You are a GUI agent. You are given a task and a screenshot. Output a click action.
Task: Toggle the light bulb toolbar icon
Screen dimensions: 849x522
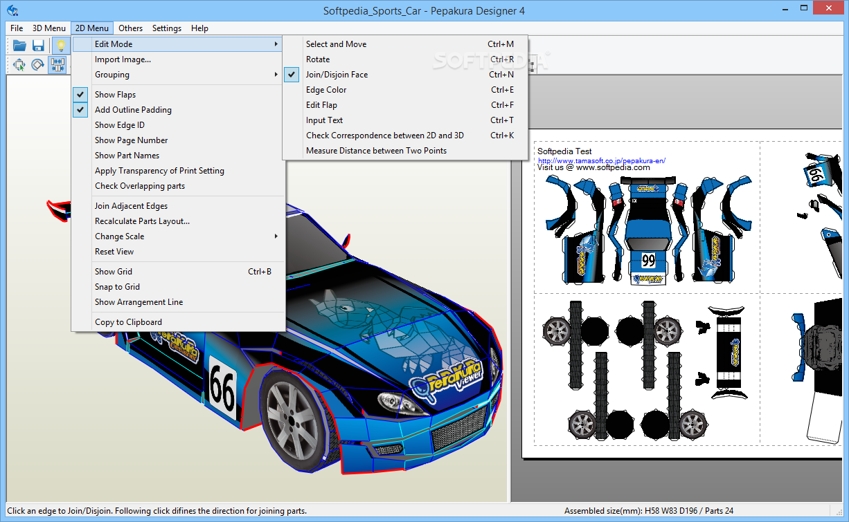(x=61, y=46)
